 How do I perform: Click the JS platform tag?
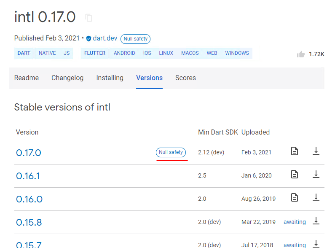pyautogui.click(x=67, y=53)
